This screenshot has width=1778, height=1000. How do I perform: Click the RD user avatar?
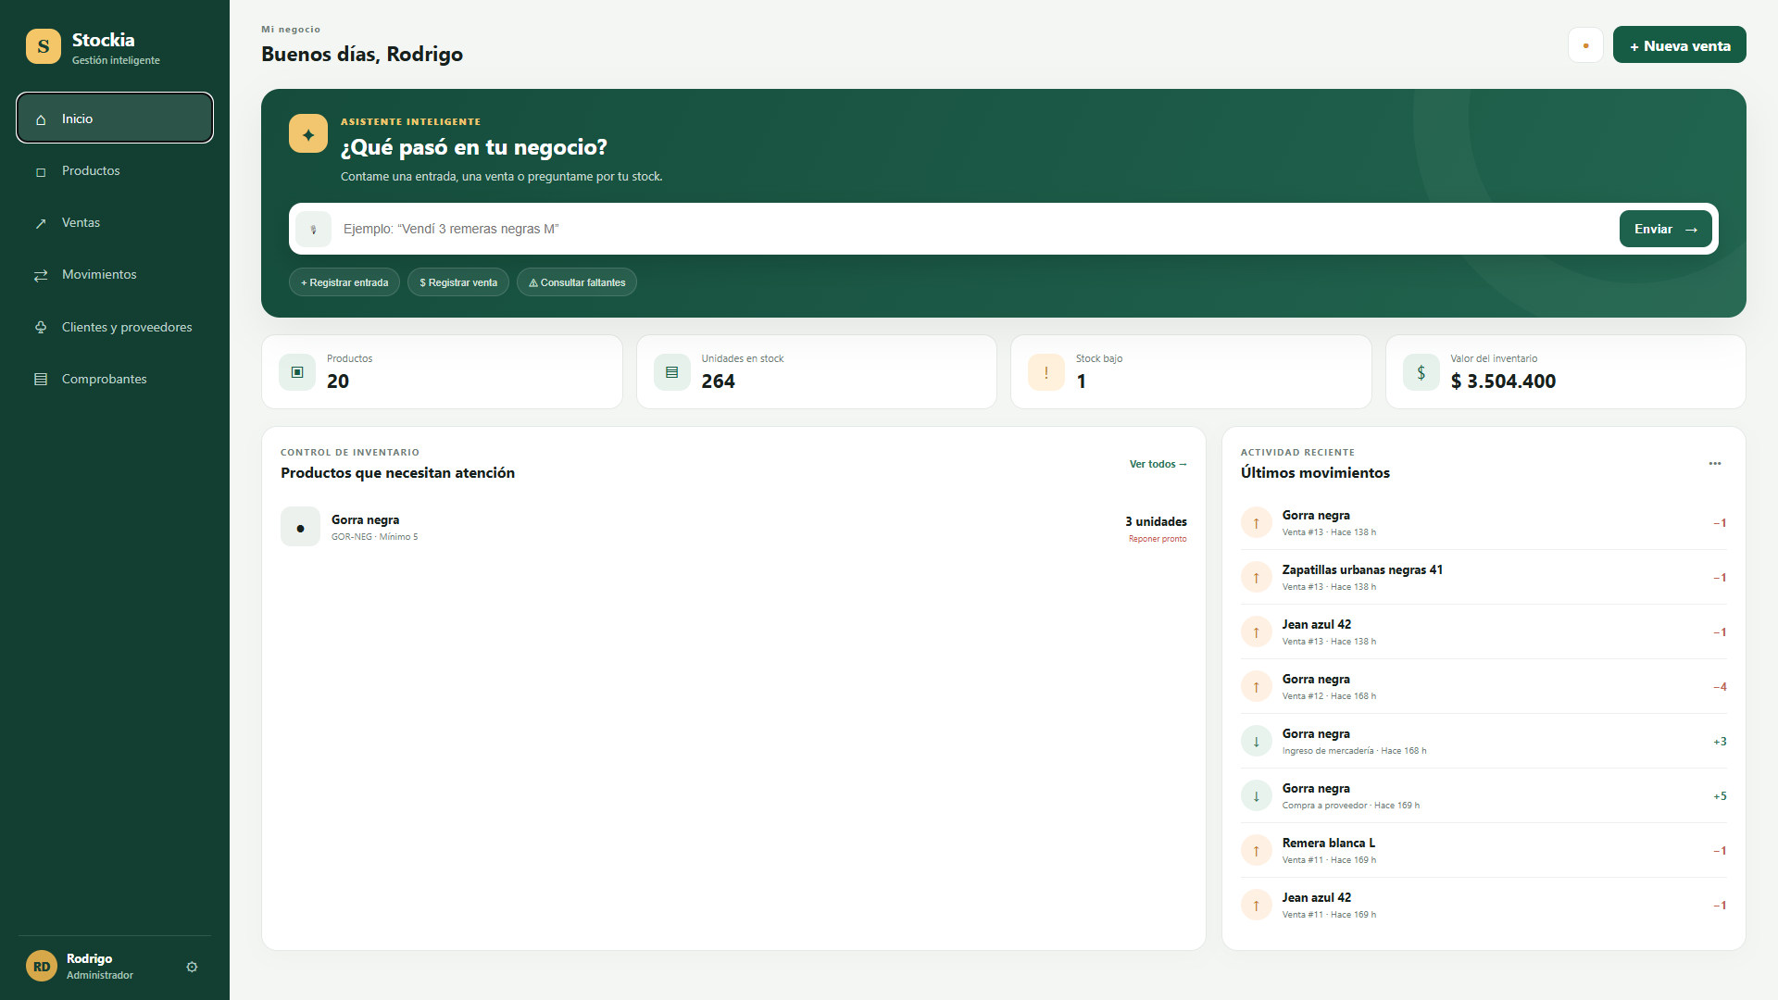[42, 967]
